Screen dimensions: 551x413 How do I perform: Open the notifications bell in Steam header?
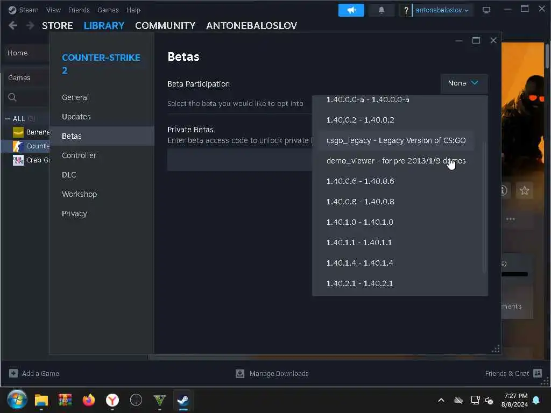(382, 10)
